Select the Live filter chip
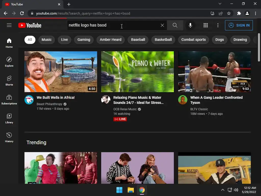Viewport: 261px width, 196px height. (x=64, y=40)
